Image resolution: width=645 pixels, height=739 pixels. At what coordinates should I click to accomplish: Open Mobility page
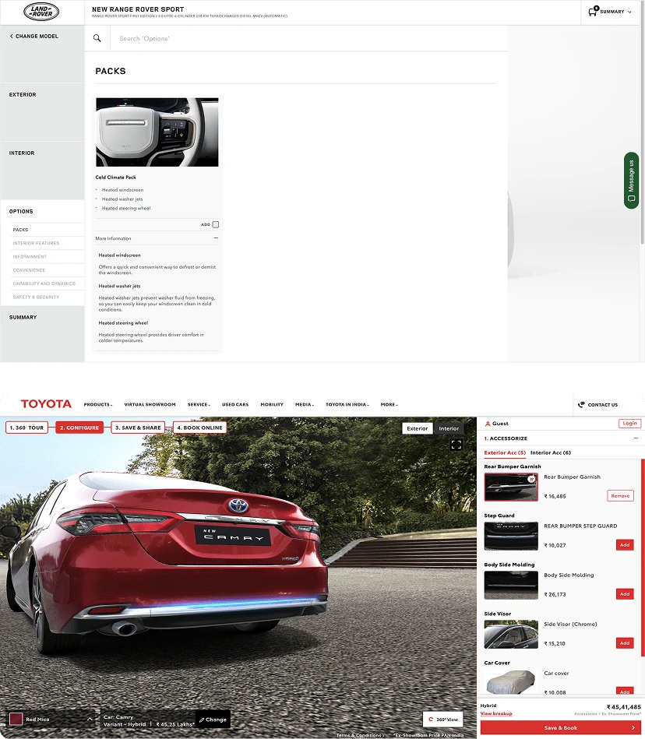point(272,404)
